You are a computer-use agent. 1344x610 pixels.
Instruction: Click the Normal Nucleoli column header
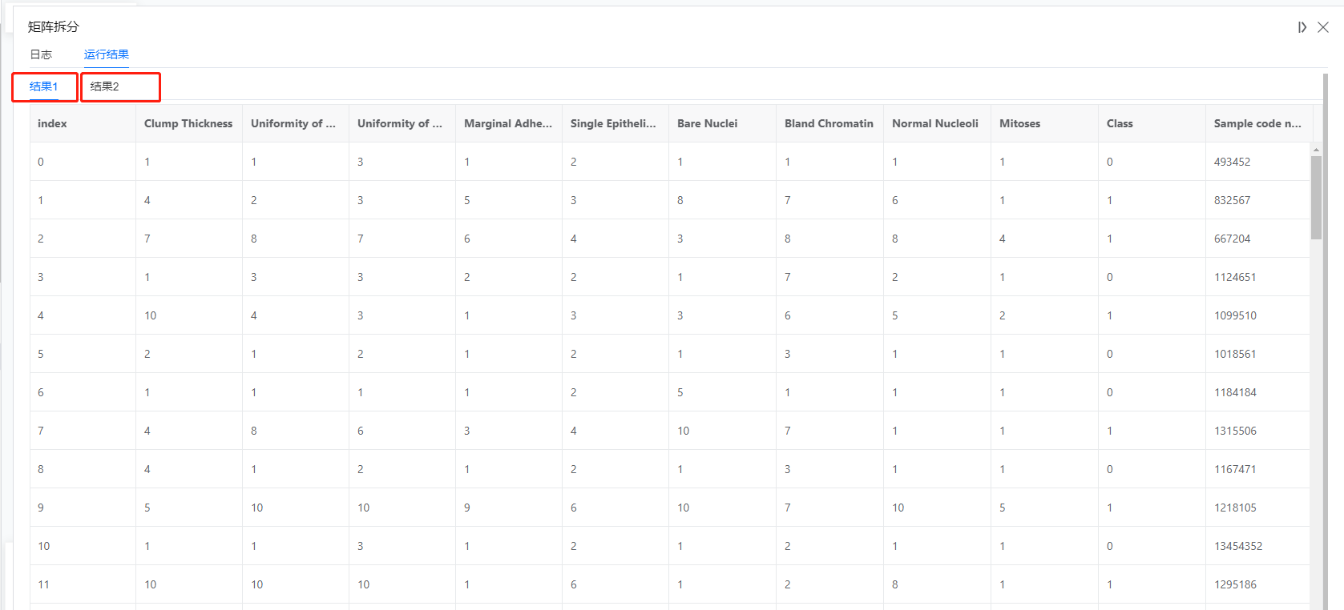[935, 123]
